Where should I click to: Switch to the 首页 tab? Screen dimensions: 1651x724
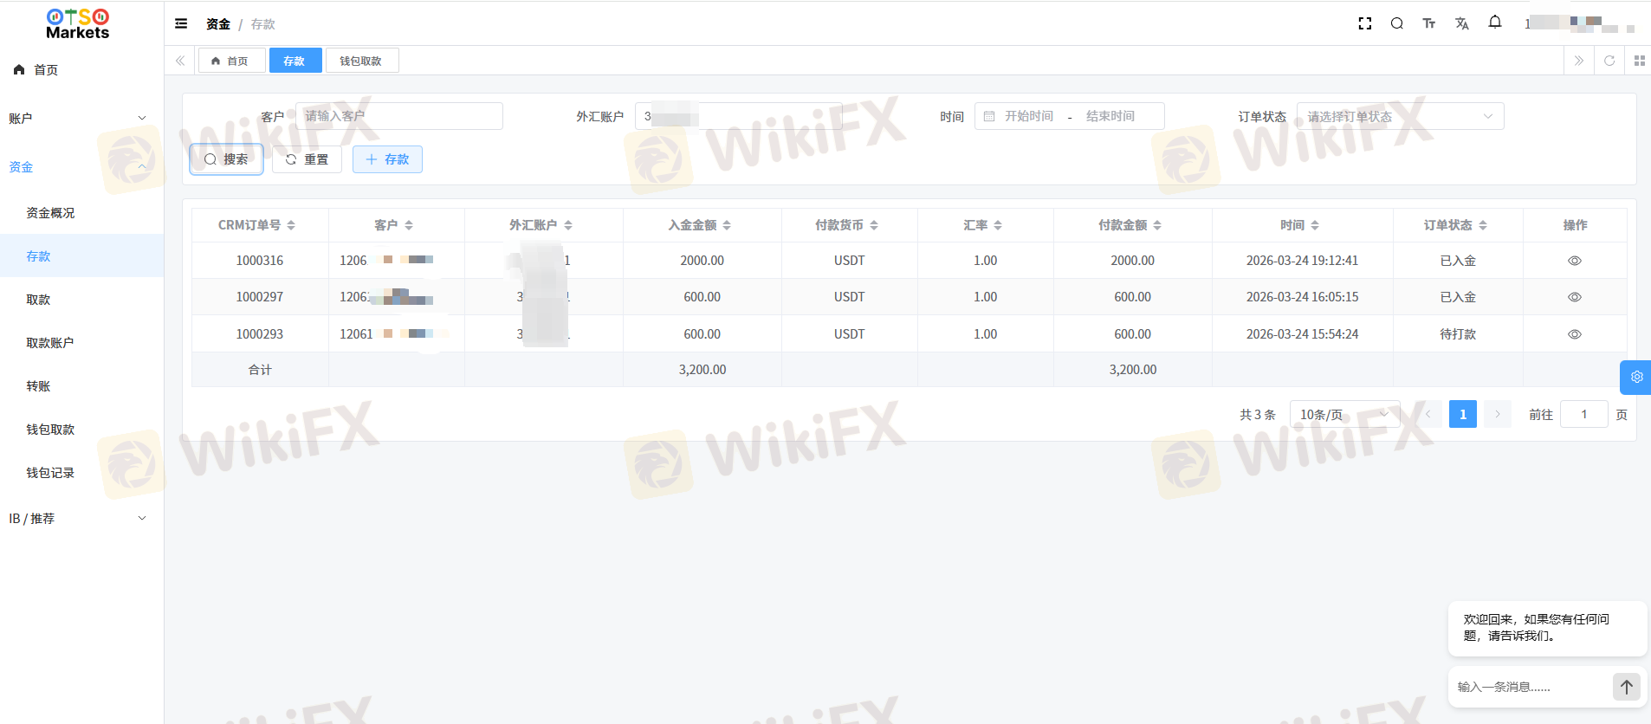pos(231,61)
